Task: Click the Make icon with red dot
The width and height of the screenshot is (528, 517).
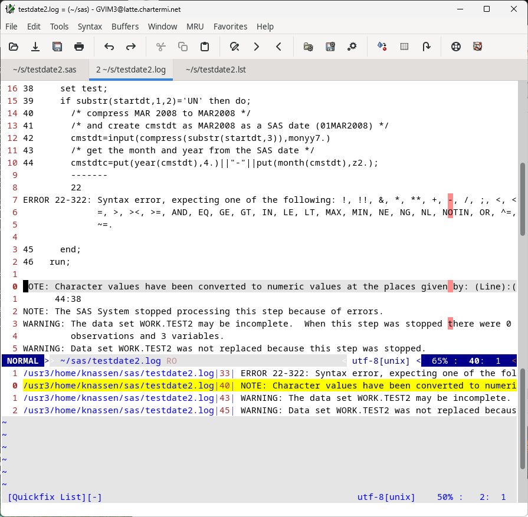Action: point(382,47)
